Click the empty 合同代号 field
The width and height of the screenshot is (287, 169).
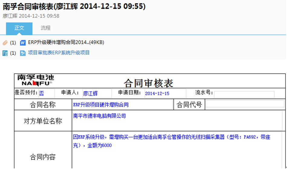click(x=245, y=104)
